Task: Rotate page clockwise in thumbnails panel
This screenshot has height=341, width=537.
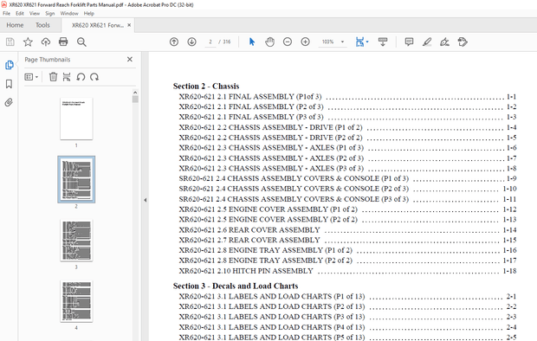Action: (x=94, y=77)
